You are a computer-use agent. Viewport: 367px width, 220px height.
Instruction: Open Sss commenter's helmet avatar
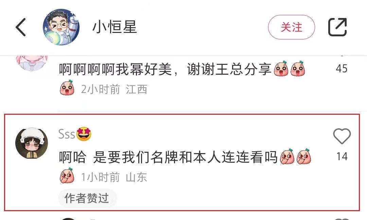click(32, 143)
